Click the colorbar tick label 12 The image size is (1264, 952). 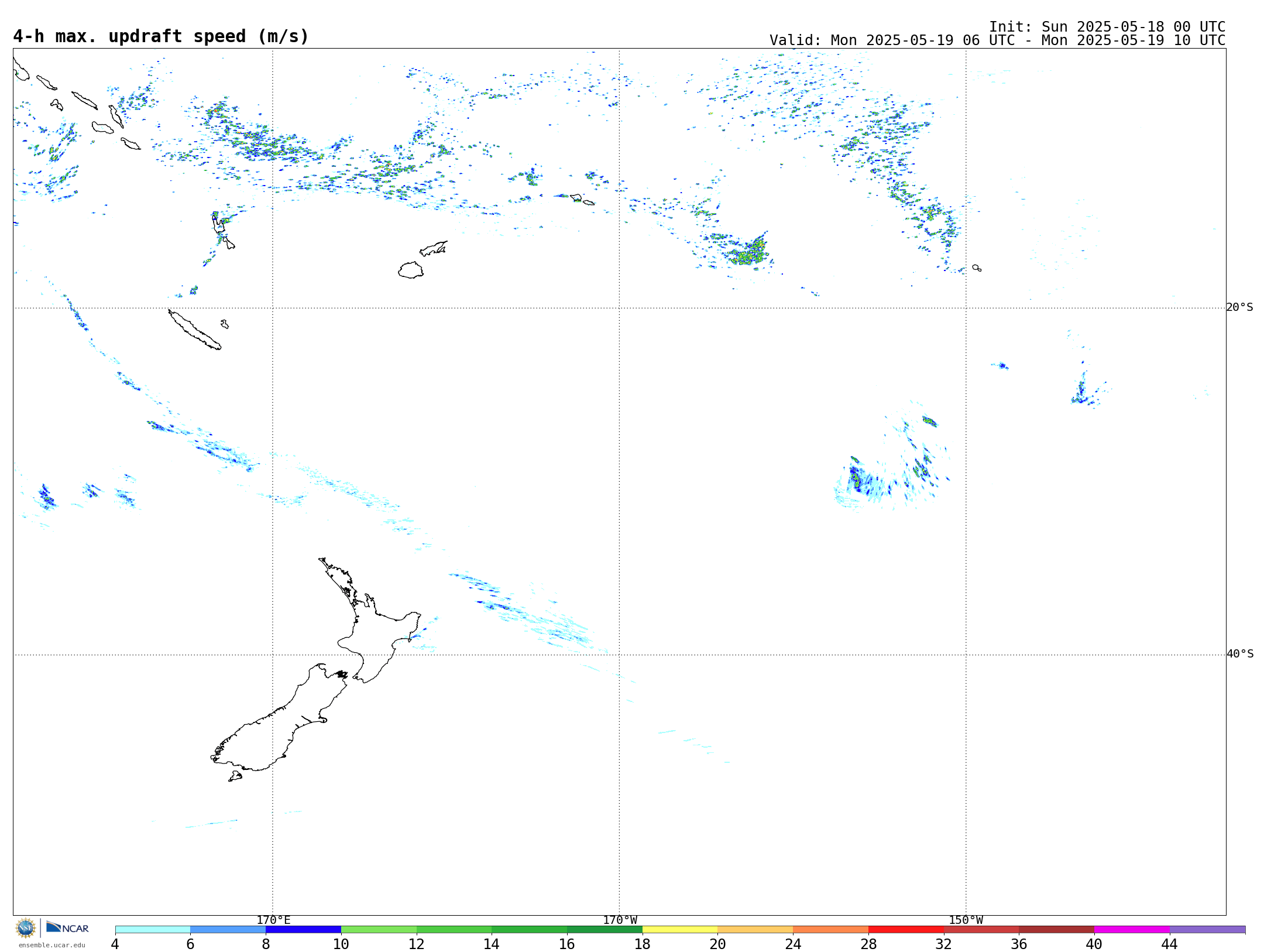(x=417, y=944)
